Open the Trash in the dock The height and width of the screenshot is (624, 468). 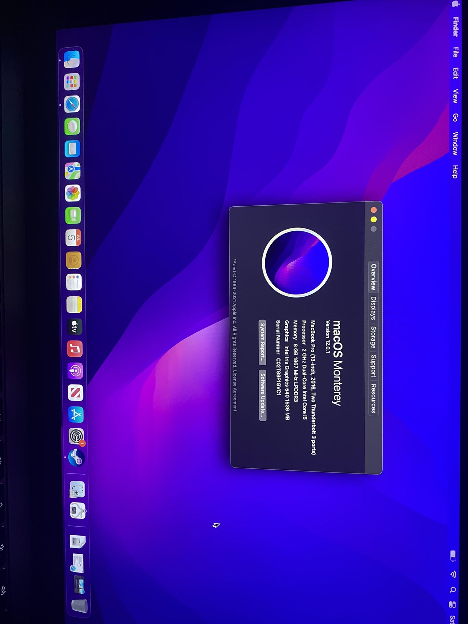click(x=80, y=606)
